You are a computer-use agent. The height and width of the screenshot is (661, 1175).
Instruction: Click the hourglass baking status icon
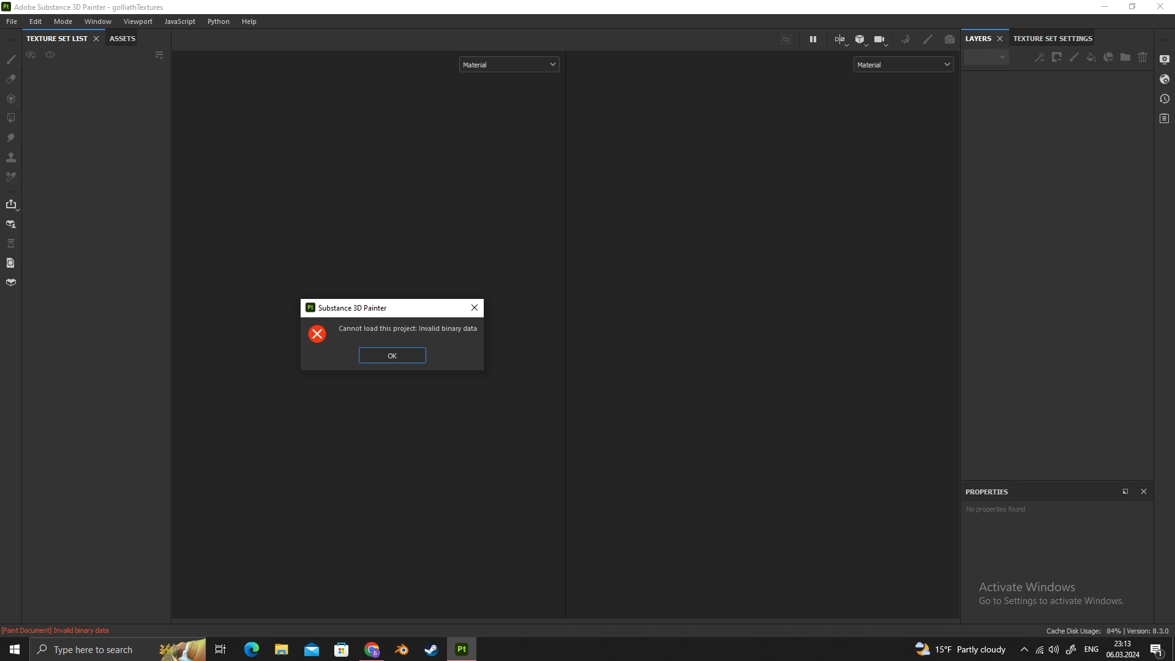pyautogui.click(x=11, y=244)
